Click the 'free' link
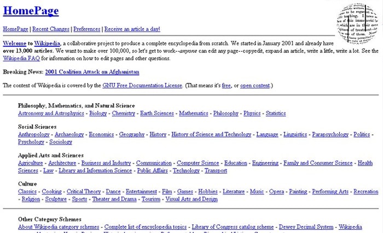Screen dimensions: 383x233 pyautogui.click(x=226, y=86)
